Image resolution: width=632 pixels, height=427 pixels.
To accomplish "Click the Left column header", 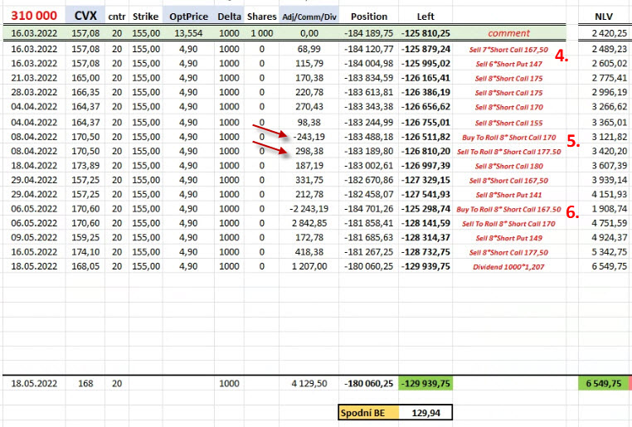I will click(x=425, y=17).
